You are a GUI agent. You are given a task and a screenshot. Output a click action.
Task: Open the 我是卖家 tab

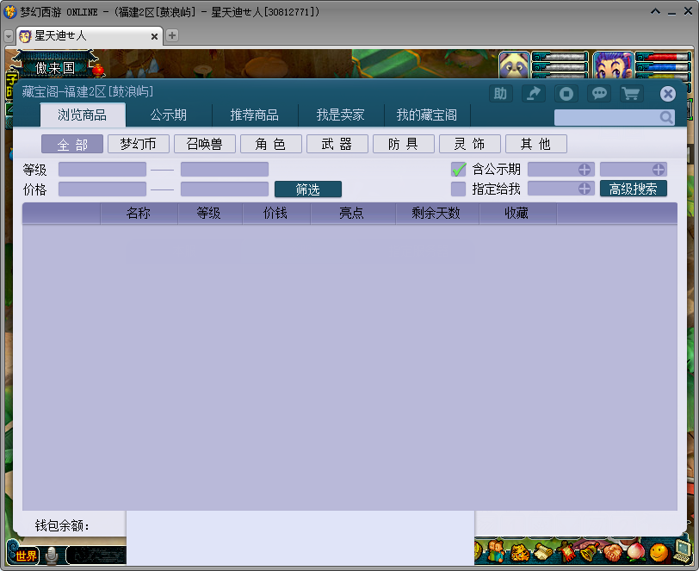(341, 115)
